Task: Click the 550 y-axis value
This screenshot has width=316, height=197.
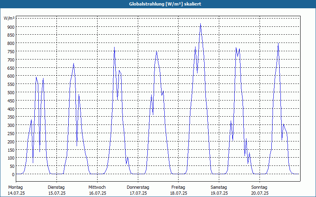Action: (11, 84)
